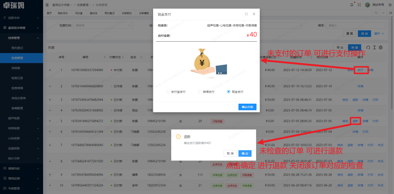
Task: Open 基层巡诊筛查 breadcrumb dropdown
Action: click(62, 5)
